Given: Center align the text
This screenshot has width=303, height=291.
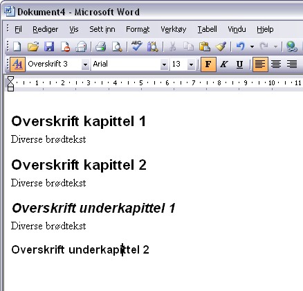Looking at the screenshot, I should (276, 64).
